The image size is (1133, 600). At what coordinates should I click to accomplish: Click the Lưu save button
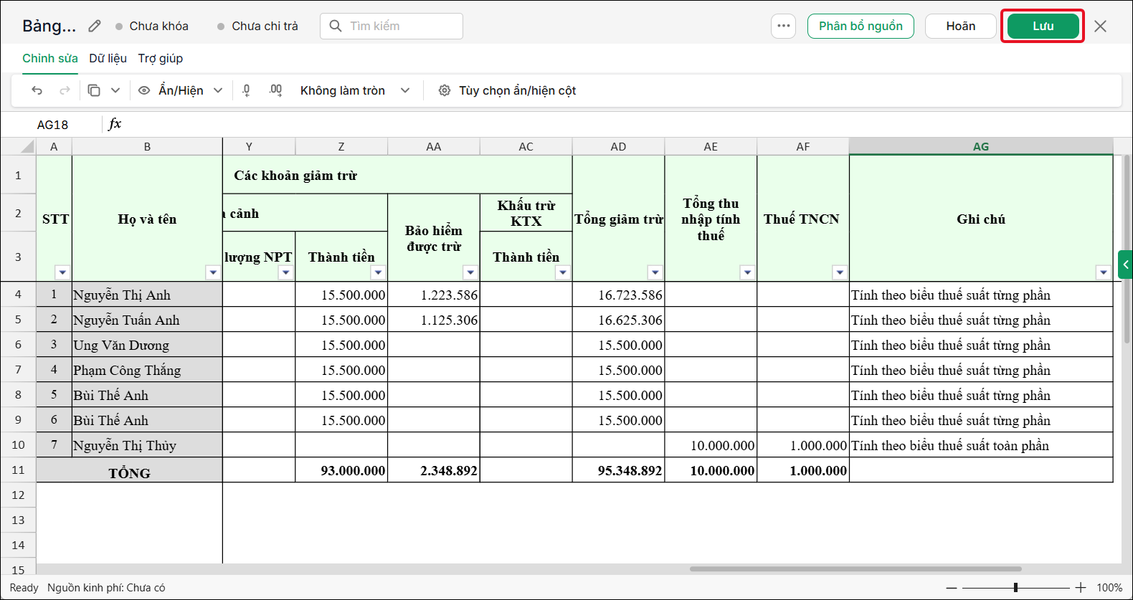point(1043,26)
